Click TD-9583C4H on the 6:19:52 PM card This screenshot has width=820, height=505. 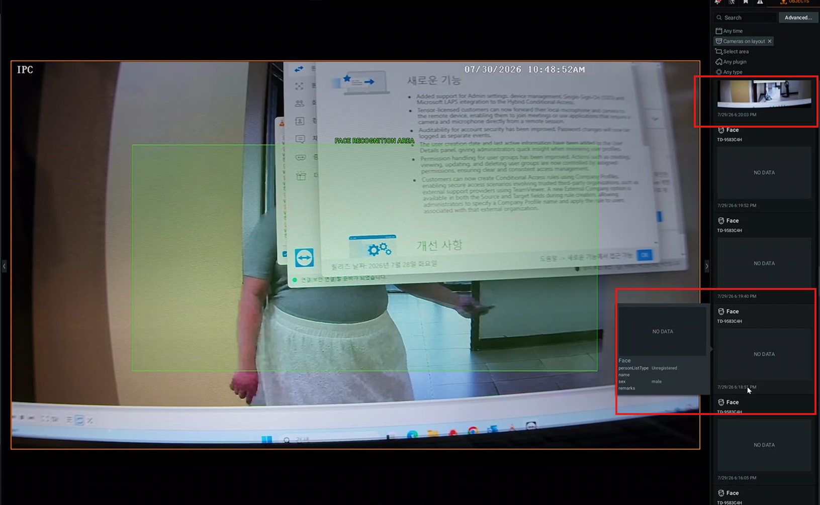[x=730, y=140]
